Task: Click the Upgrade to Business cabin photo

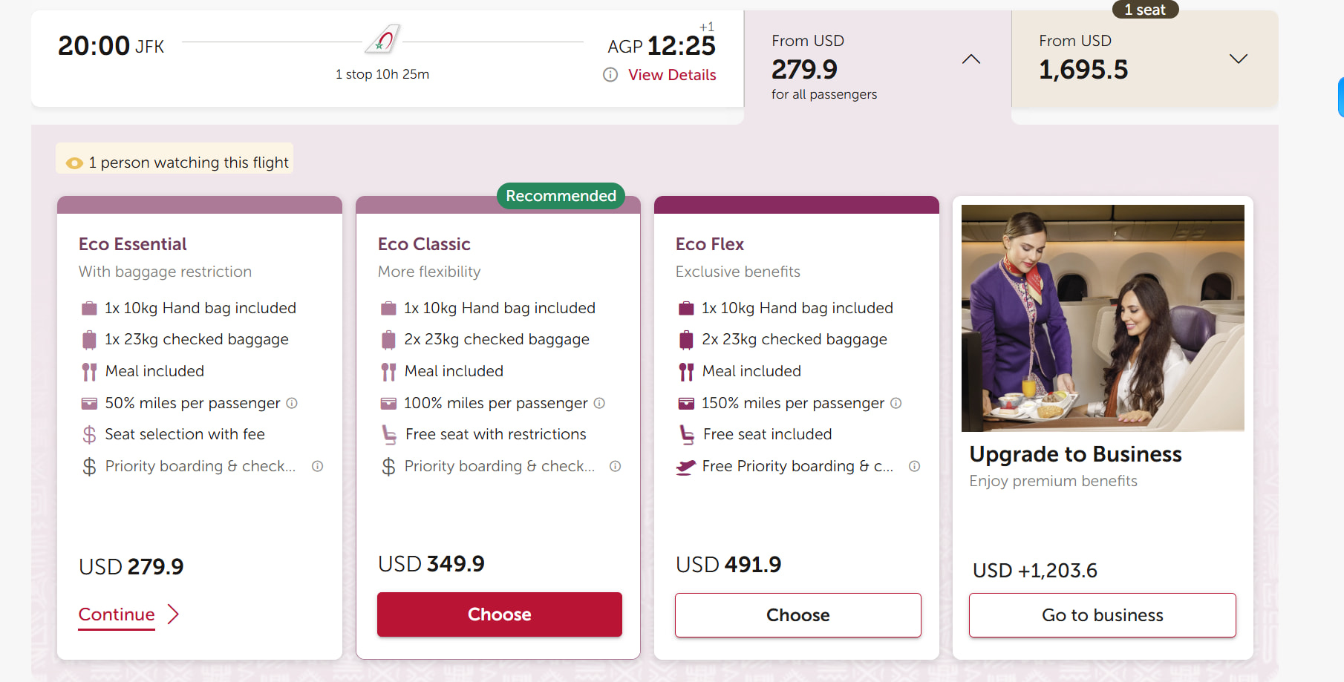Action: coord(1103,318)
